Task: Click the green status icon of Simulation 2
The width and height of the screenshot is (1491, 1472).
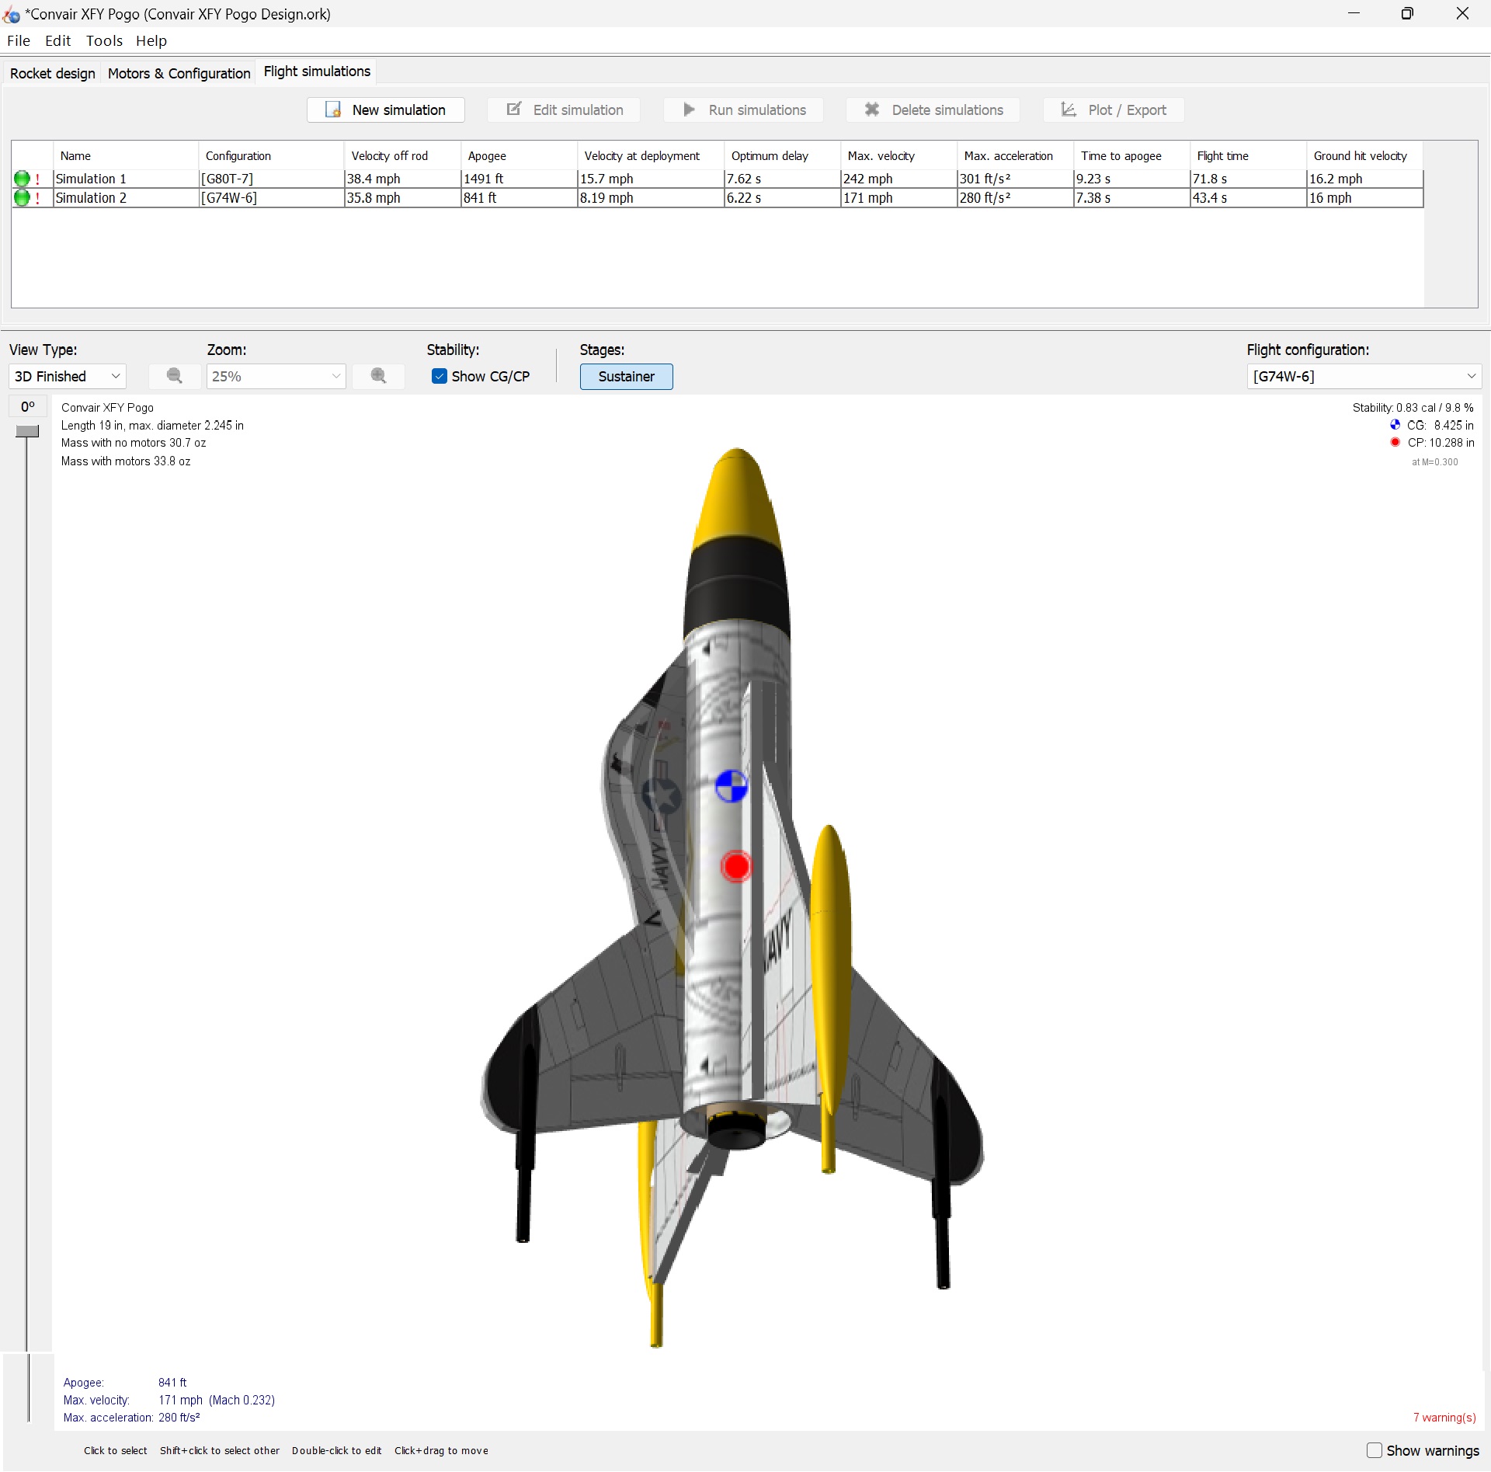Action: (x=22, y=198)
